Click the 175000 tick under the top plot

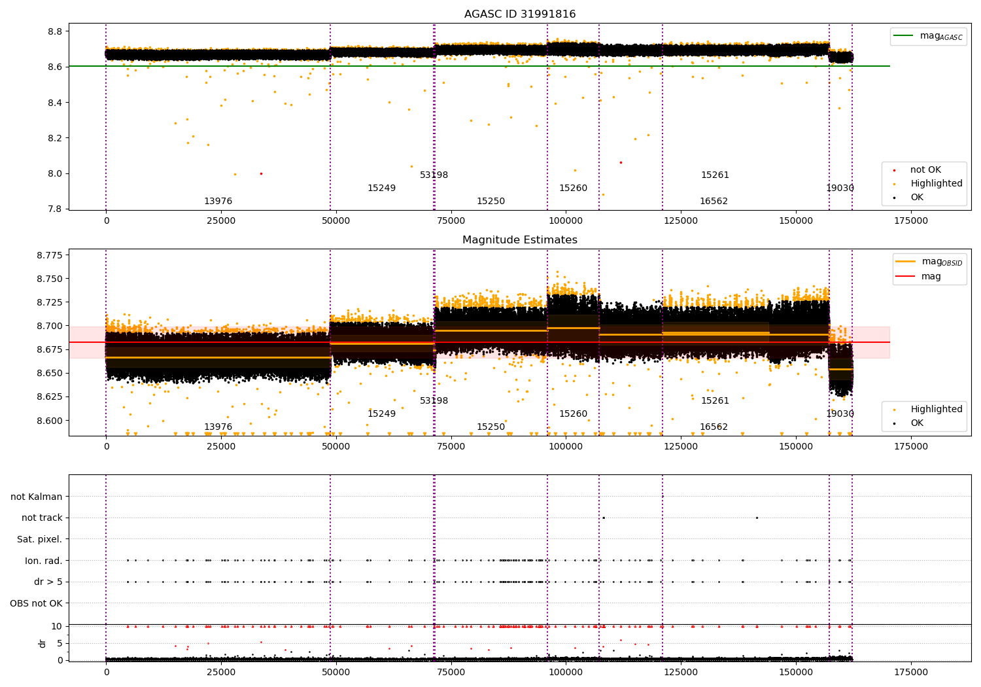tap(910, 221)
